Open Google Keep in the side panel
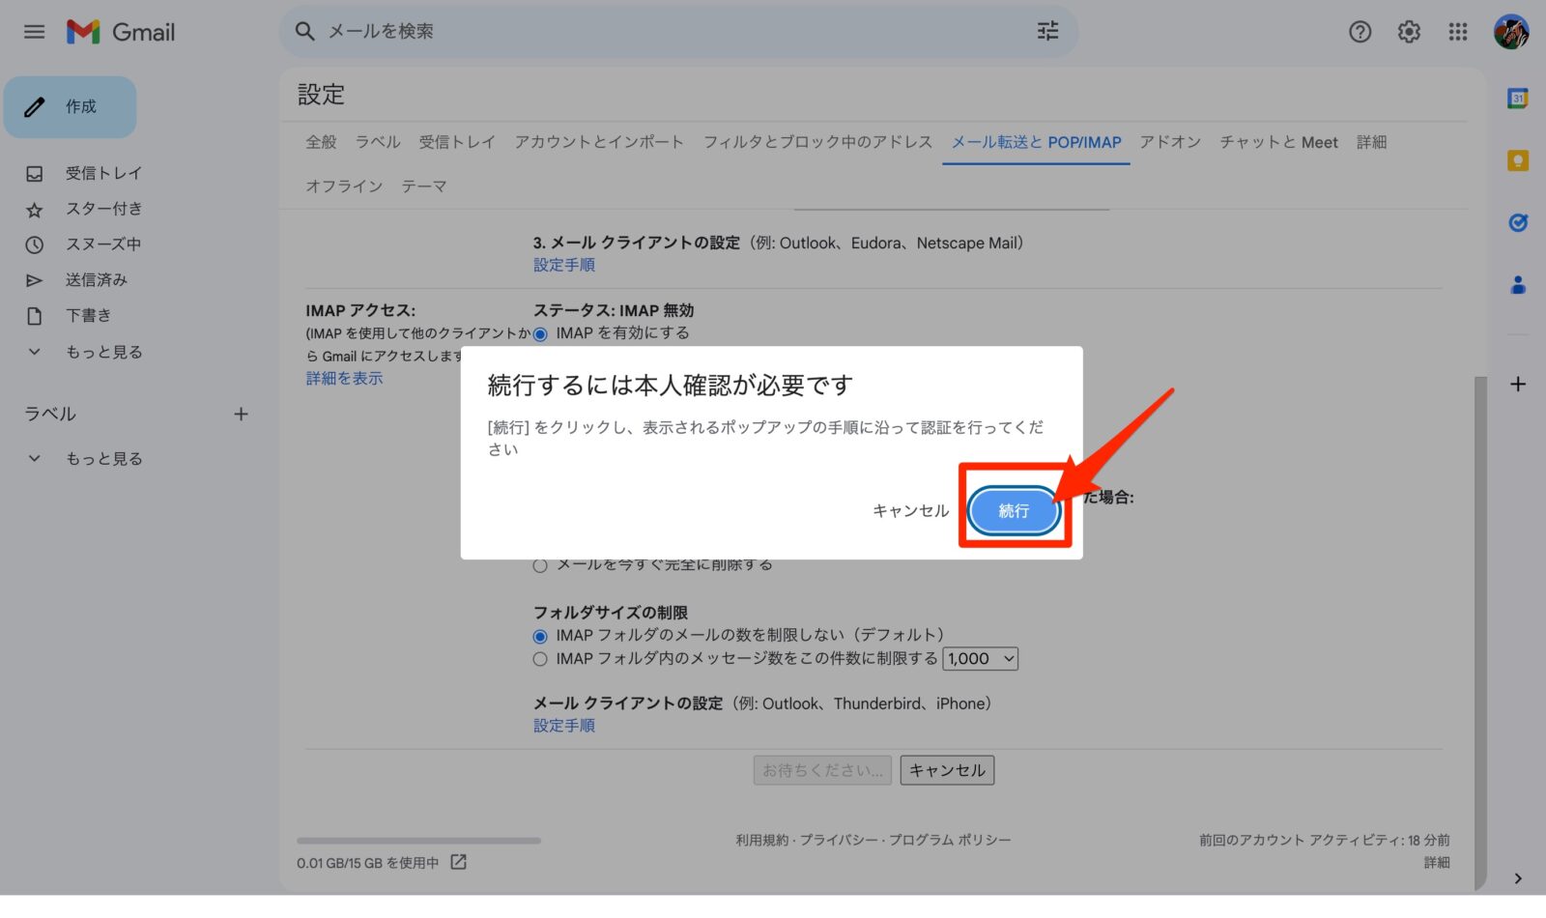 (1518, 160)
